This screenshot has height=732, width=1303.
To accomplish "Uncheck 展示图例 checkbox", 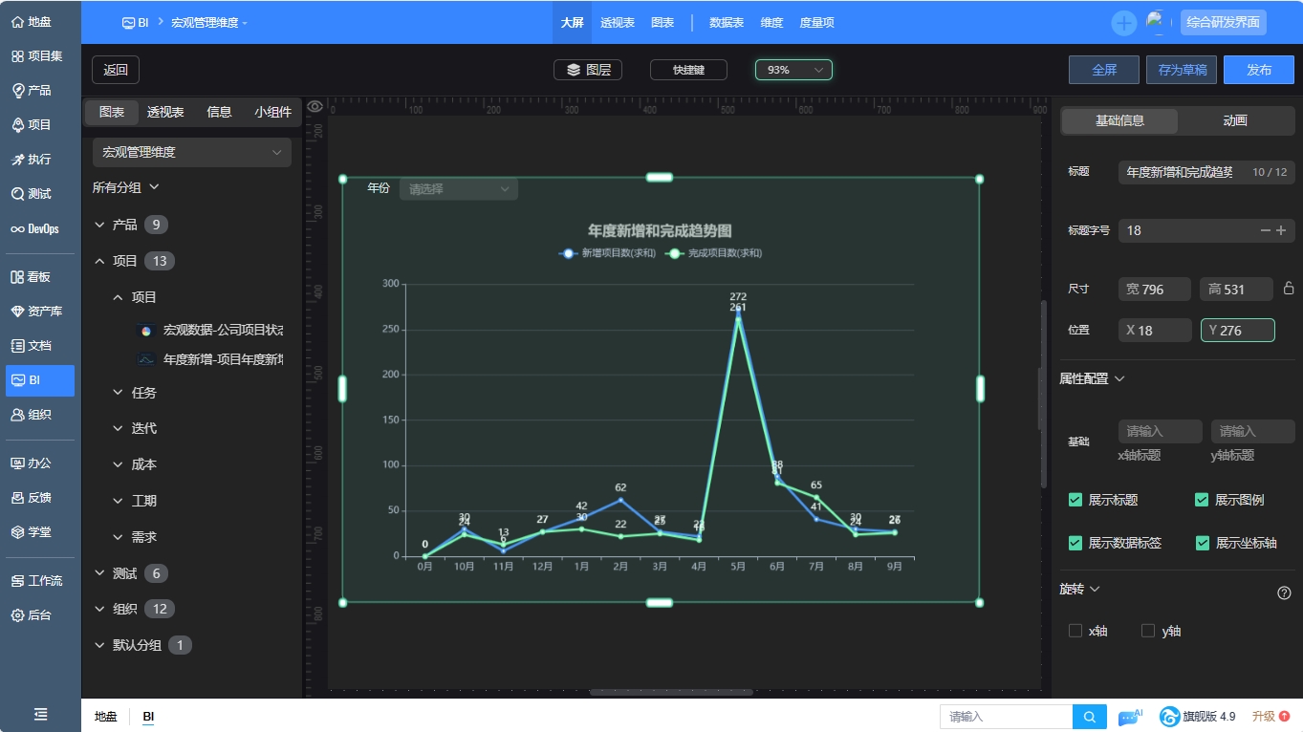I will tap(1202, 500).
